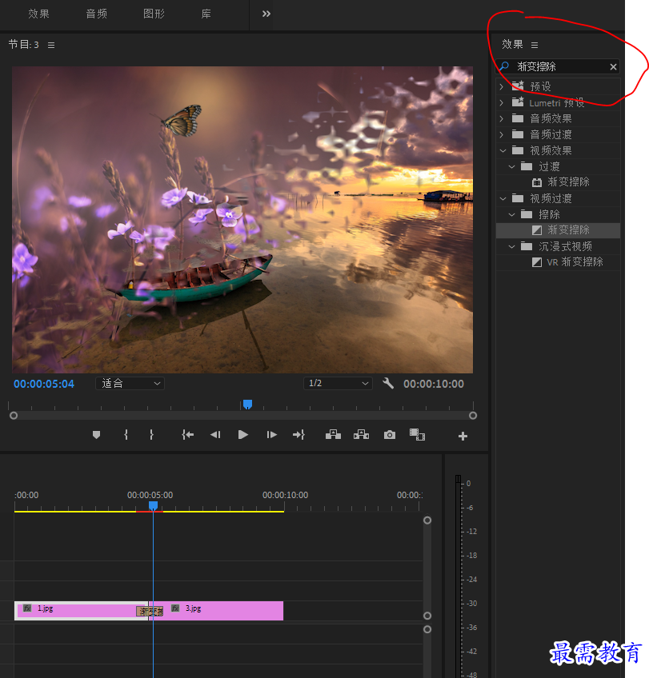The height and width of the screenshot is (678, 649).
Task: Click the Mark Out bracket icon
Action: click(x=151, y=435)
